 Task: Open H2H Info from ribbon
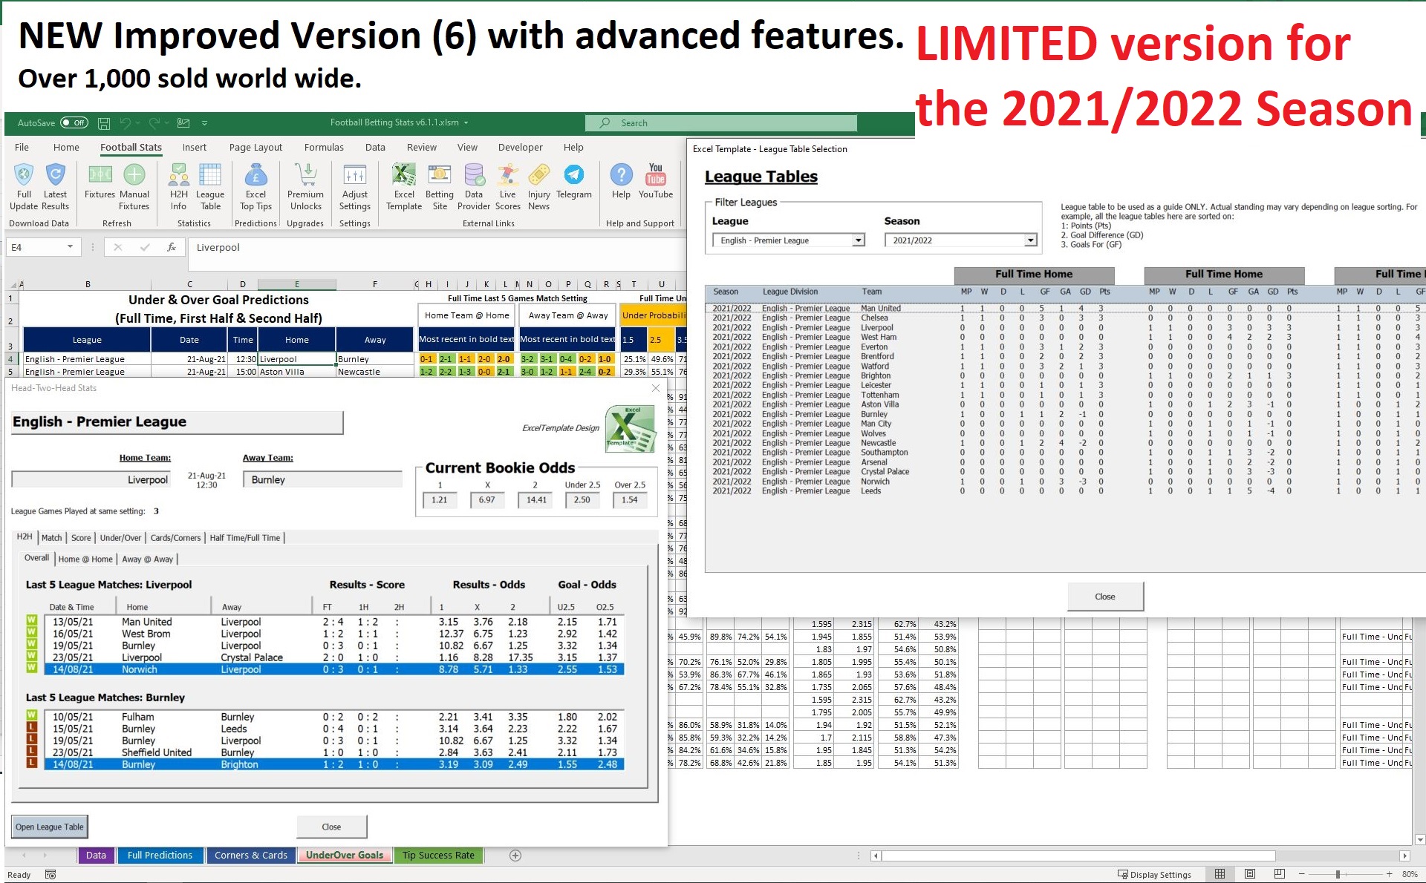[178, 176]
